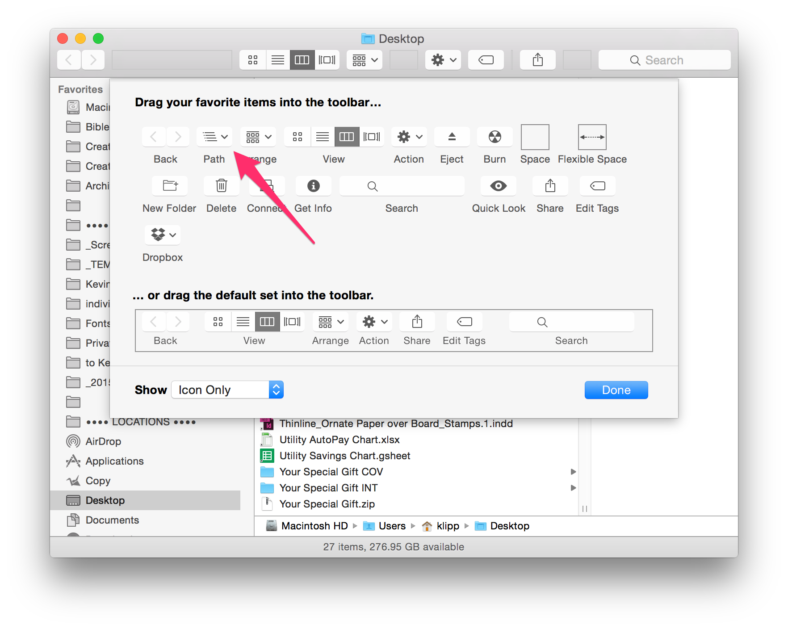Viewport: 788px width, 629px height.
Task: Click the Share icon in default set
Action: (x=417, y=322)
